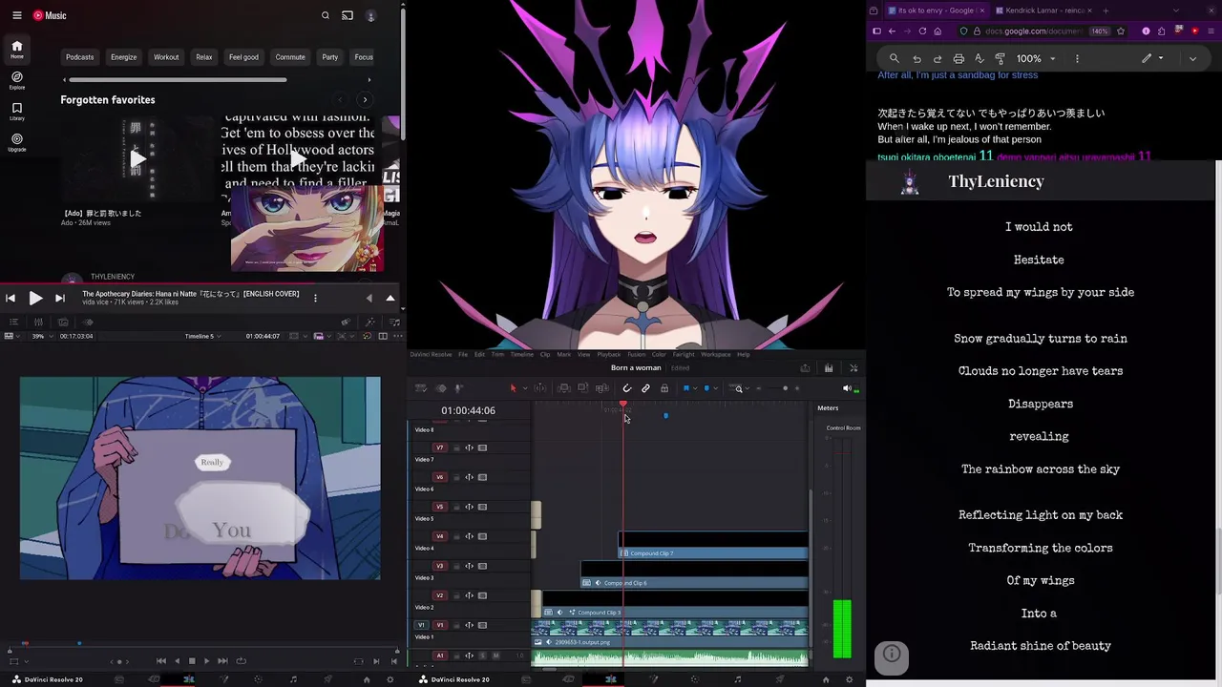Open YouTube Music search
This screenshot has height=687, width=1222.
326,15
